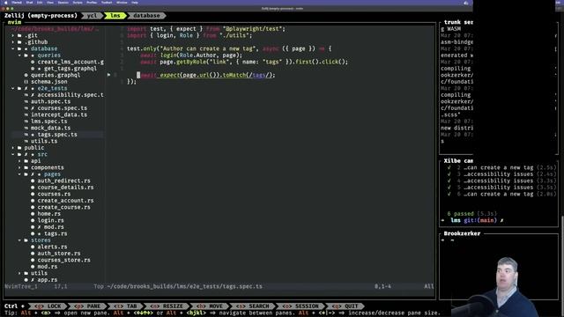Click file icon beside queries.graphql
The height and width of the screenshot is (317, 564).
pyautogui.click(x=26, y=75)
